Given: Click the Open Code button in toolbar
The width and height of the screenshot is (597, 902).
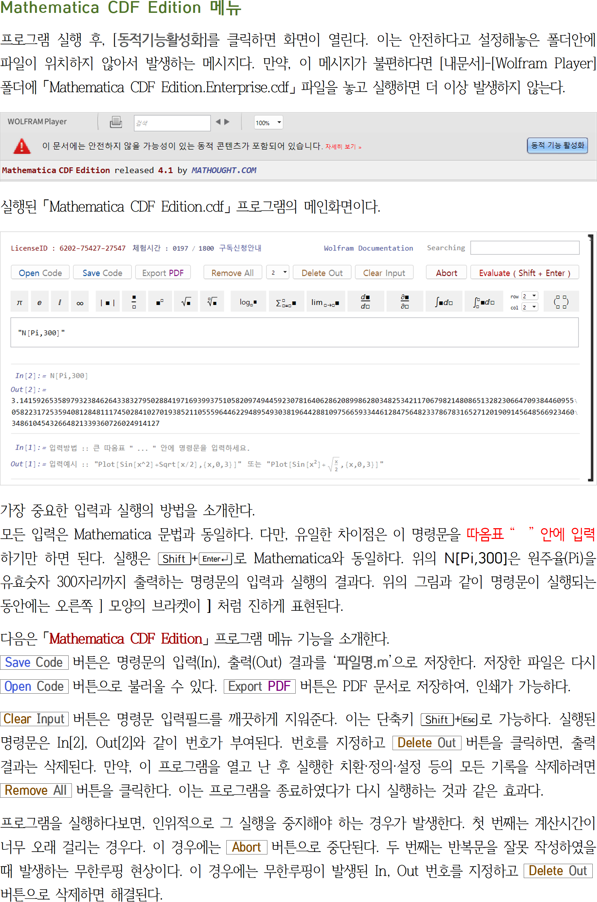Looking at the screenshot, I should pyautogui.click(x=40, y=273).
